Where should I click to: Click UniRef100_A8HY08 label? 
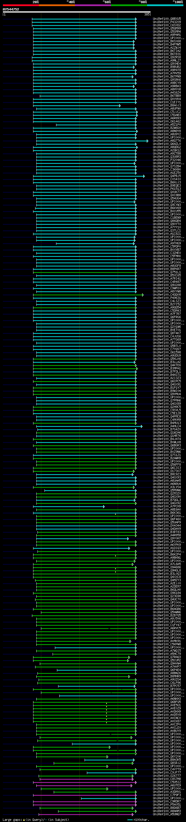click(x=167, y=89)
